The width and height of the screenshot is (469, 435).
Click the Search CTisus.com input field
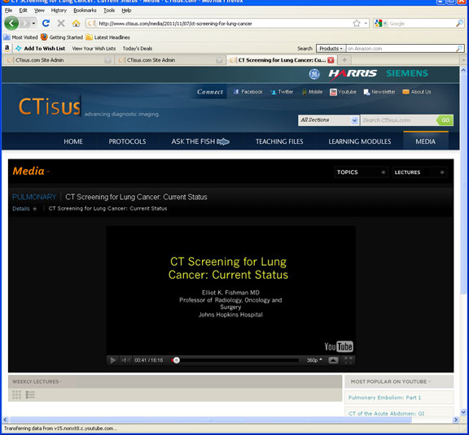[x=399, y=120]
